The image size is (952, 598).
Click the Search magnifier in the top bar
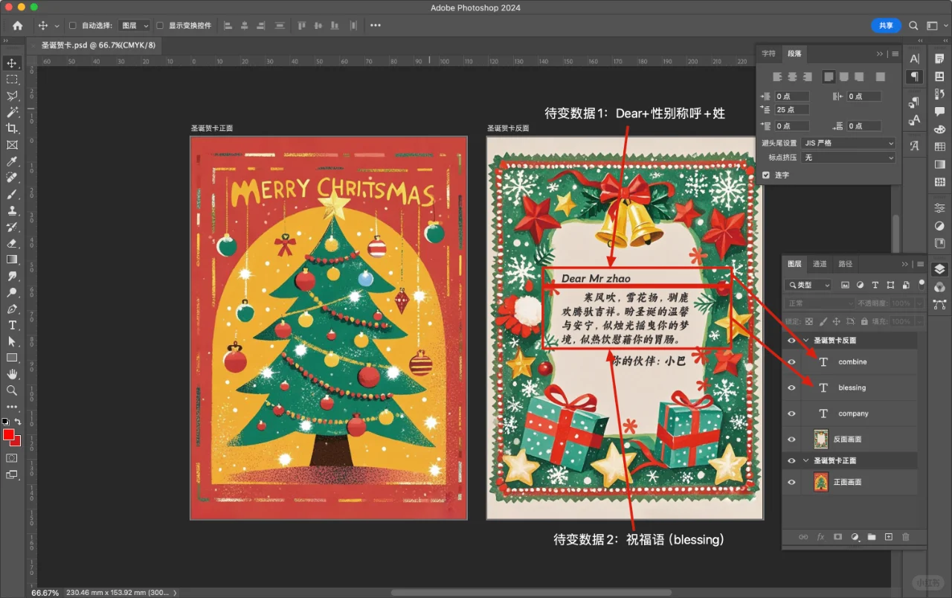(913, 25)
